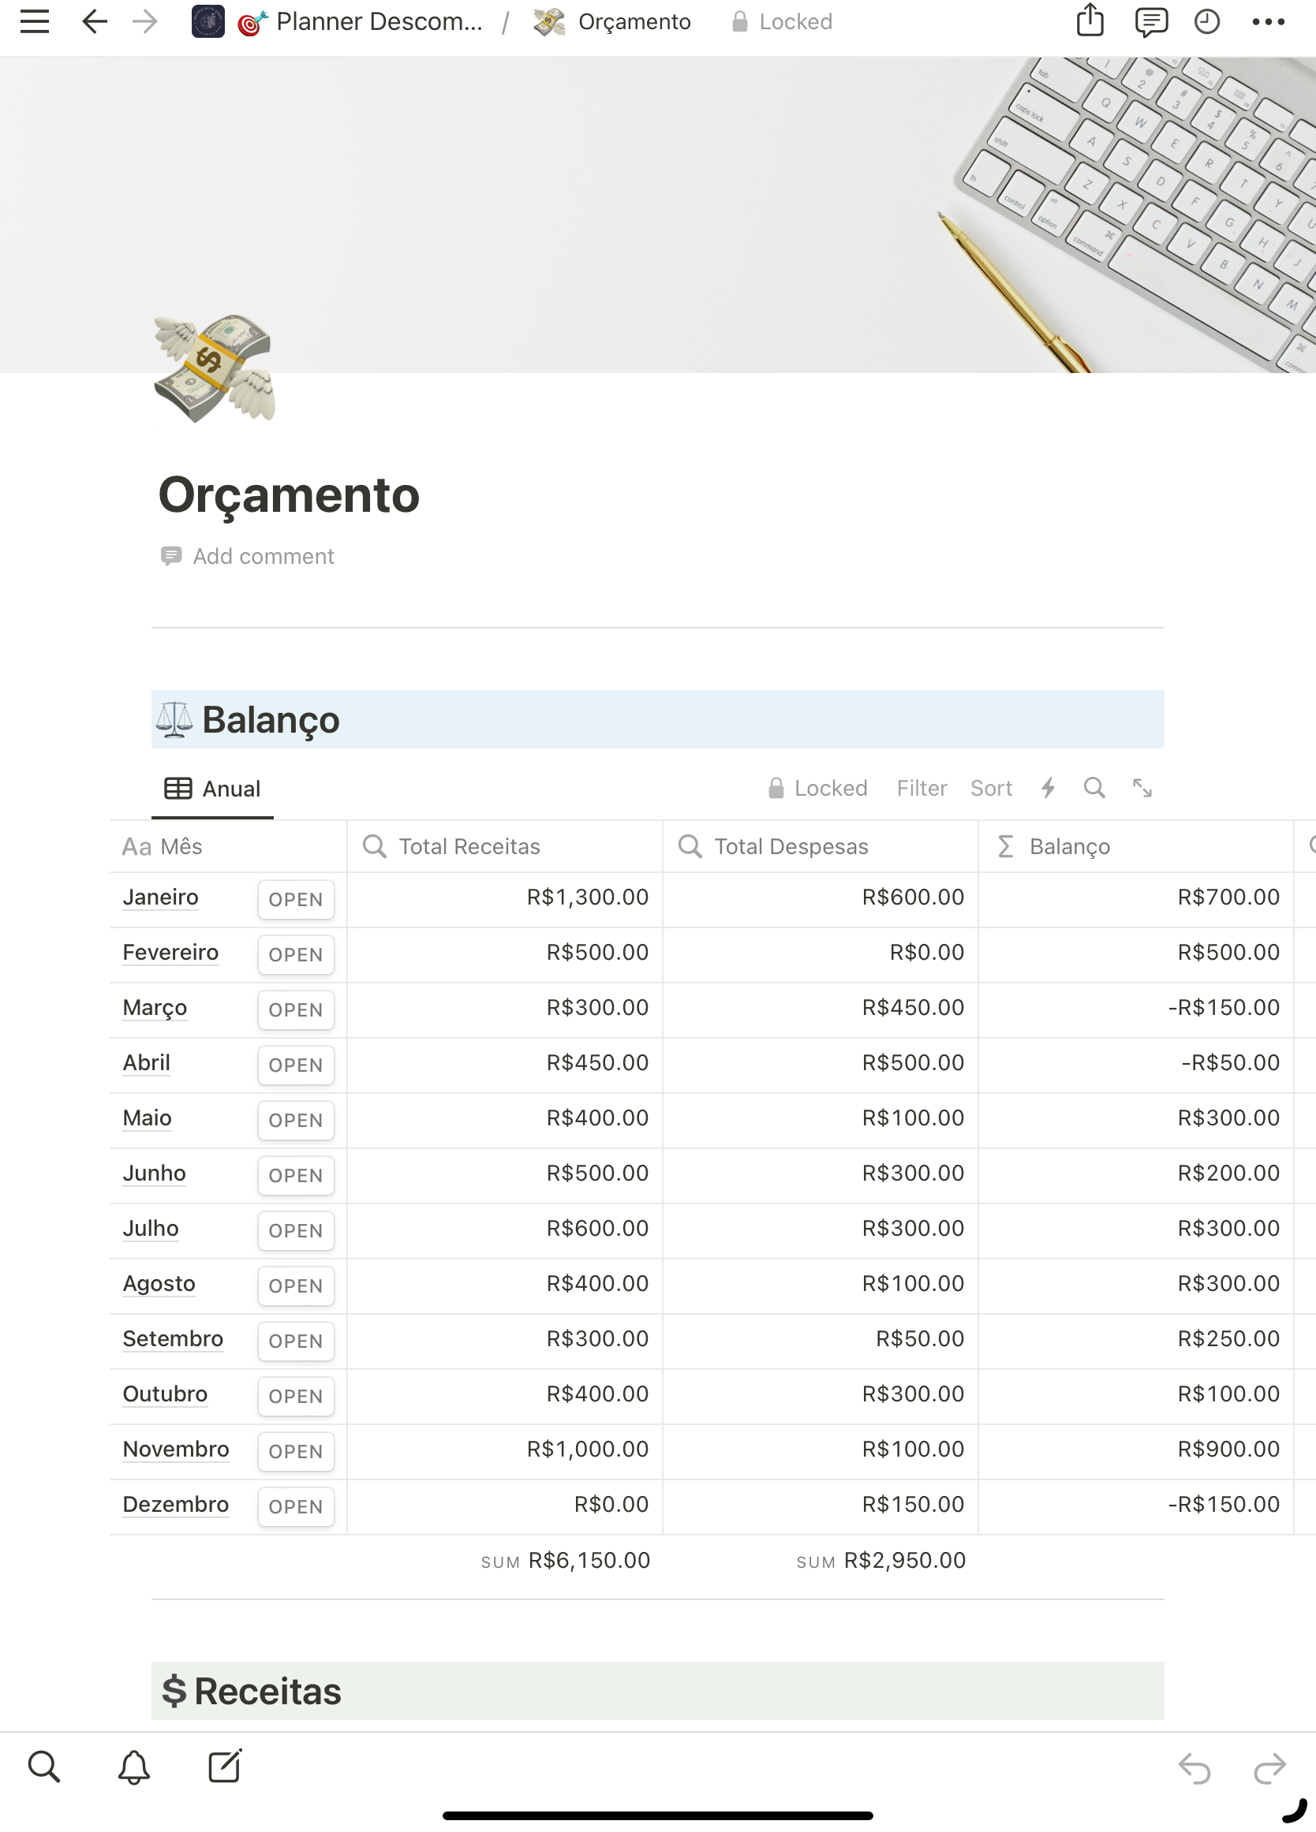The width and height of the screenshot is (1316, 1832).
Task: Create a new page with compose icon
Action: pos(225,1767)
